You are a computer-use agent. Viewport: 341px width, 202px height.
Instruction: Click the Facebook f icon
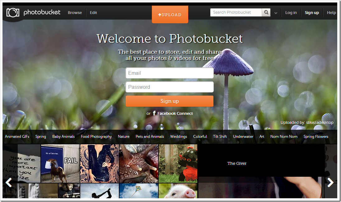[154, 113]
